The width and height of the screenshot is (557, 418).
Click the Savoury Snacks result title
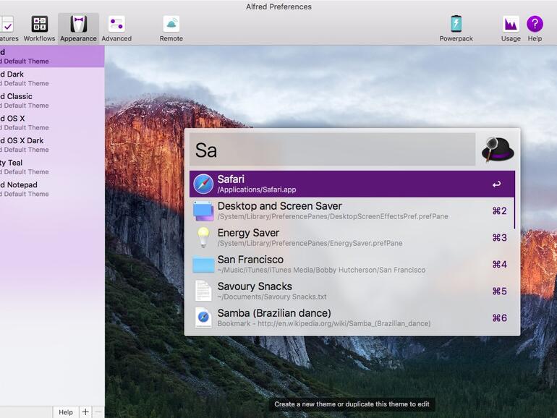coord(255,286)
